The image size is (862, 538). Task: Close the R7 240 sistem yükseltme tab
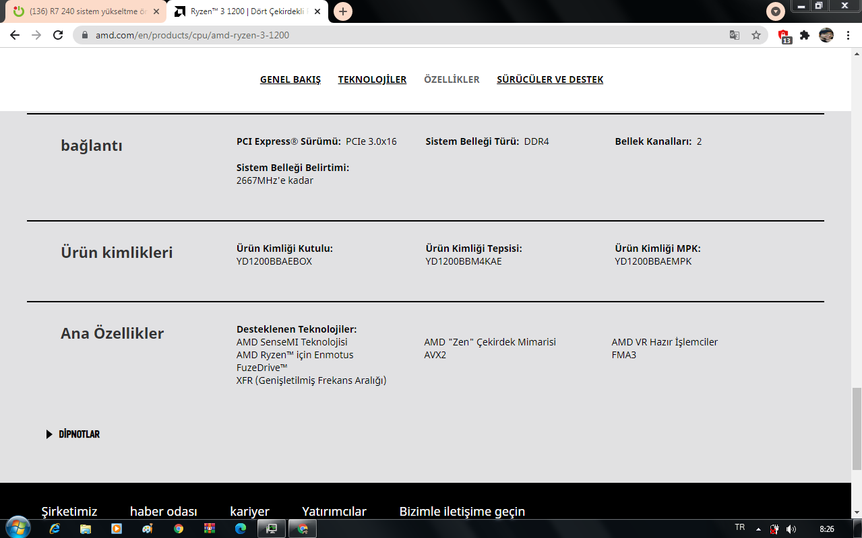point(156,11)
